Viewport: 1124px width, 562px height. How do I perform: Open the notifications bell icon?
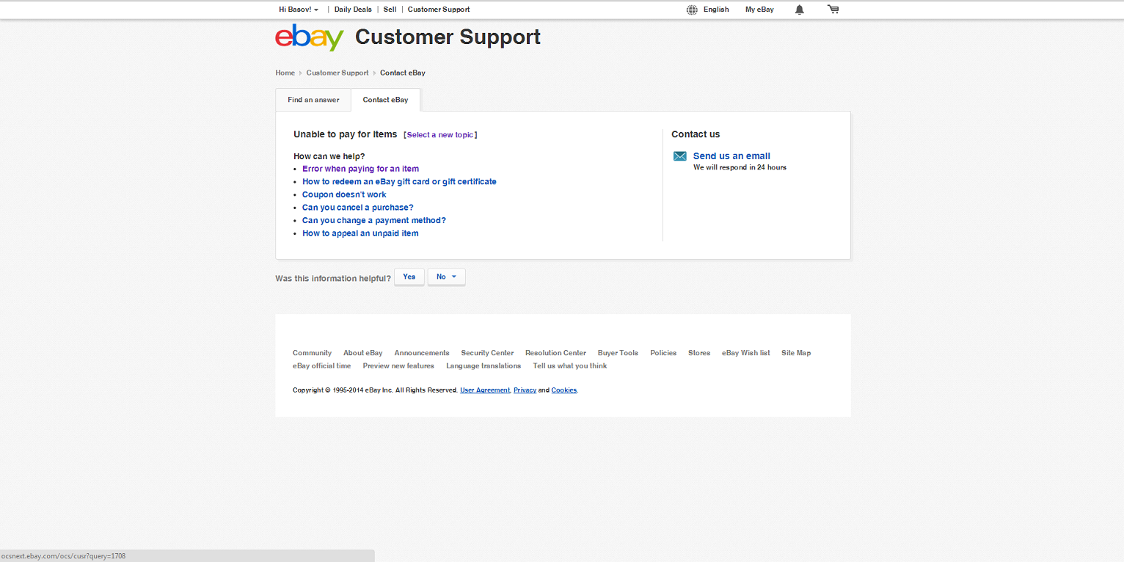(800, 10)
